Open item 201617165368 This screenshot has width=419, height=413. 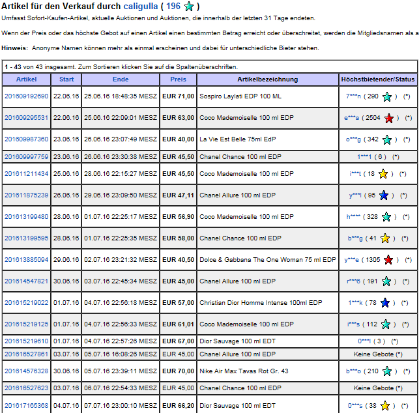coord(26,406)
